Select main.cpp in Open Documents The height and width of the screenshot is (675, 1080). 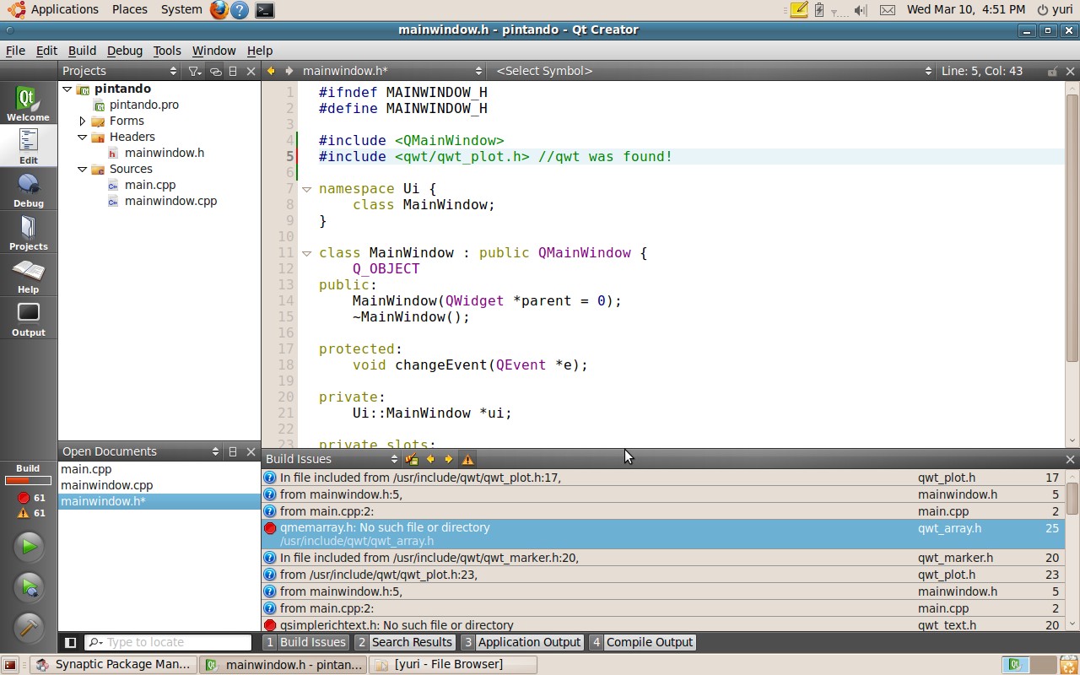coord(159,469)
